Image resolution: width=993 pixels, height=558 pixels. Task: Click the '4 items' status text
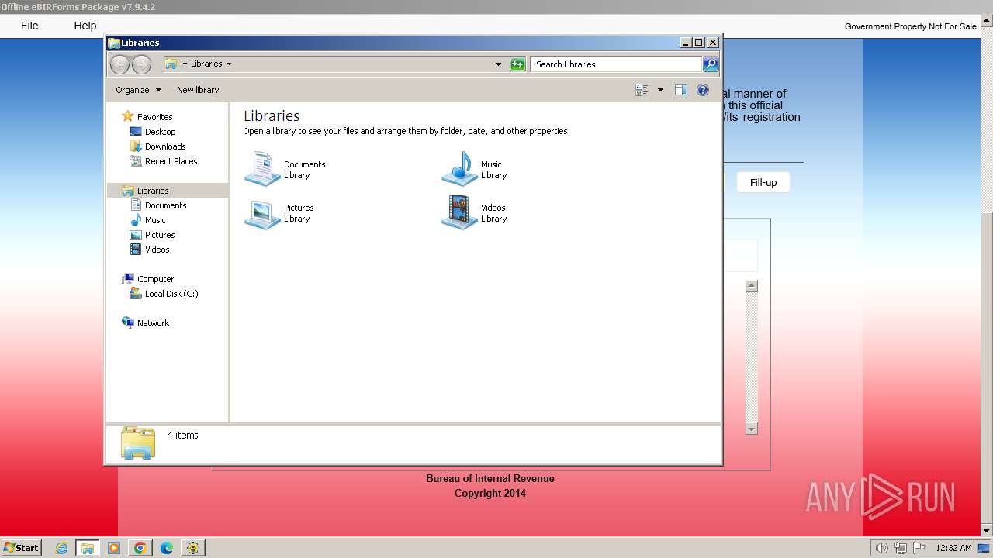tap(183, 436)
